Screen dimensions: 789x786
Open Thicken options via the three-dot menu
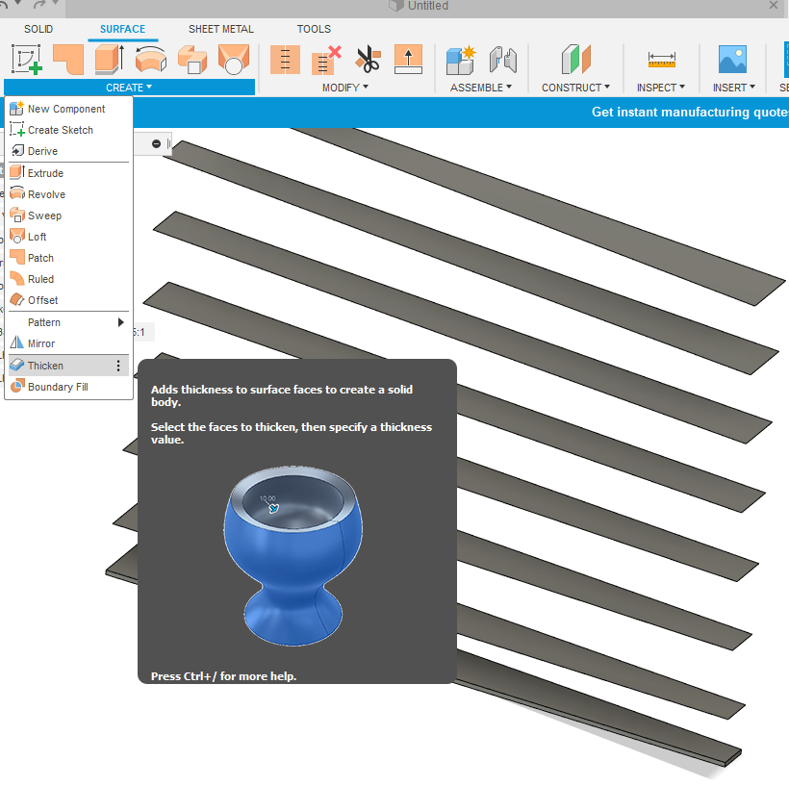(x=117, y=366)
